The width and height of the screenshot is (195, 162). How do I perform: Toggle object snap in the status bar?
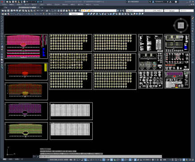[104, 160]
